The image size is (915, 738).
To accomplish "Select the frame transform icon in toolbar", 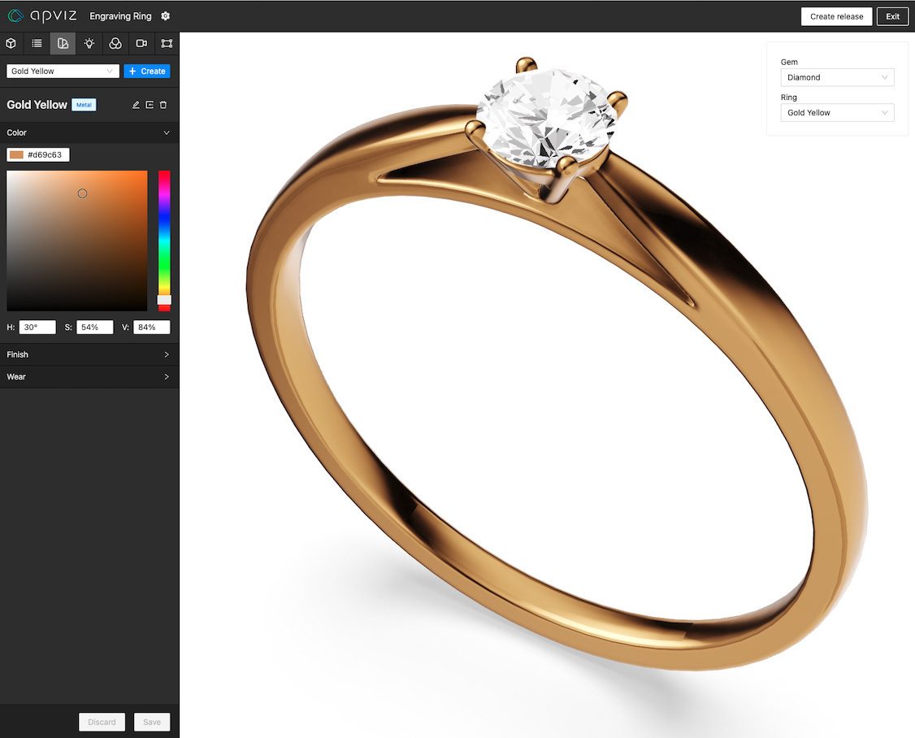I will coord(167,43).
